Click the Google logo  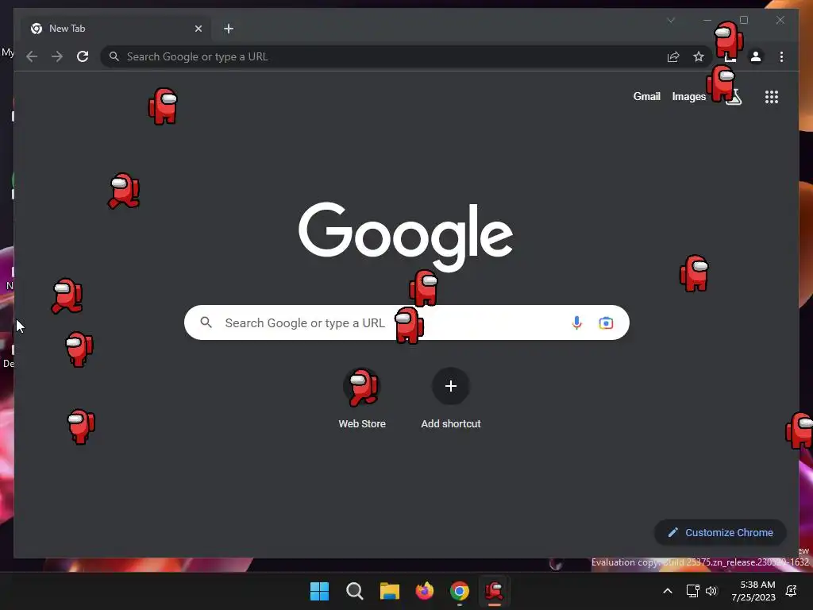pyautogui.click(x=406, y=236)
